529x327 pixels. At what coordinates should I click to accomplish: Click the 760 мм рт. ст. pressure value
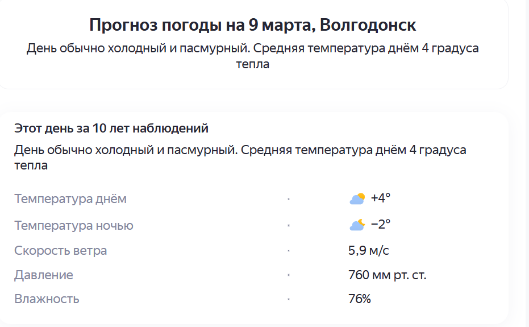pyautogui.click(x=388, y=275)
